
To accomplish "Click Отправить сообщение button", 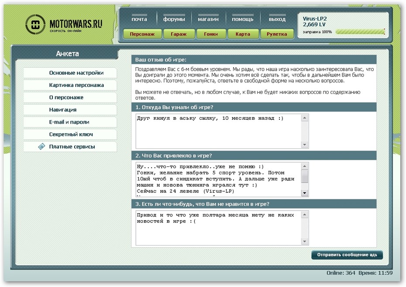I will (x=347, y=255).
